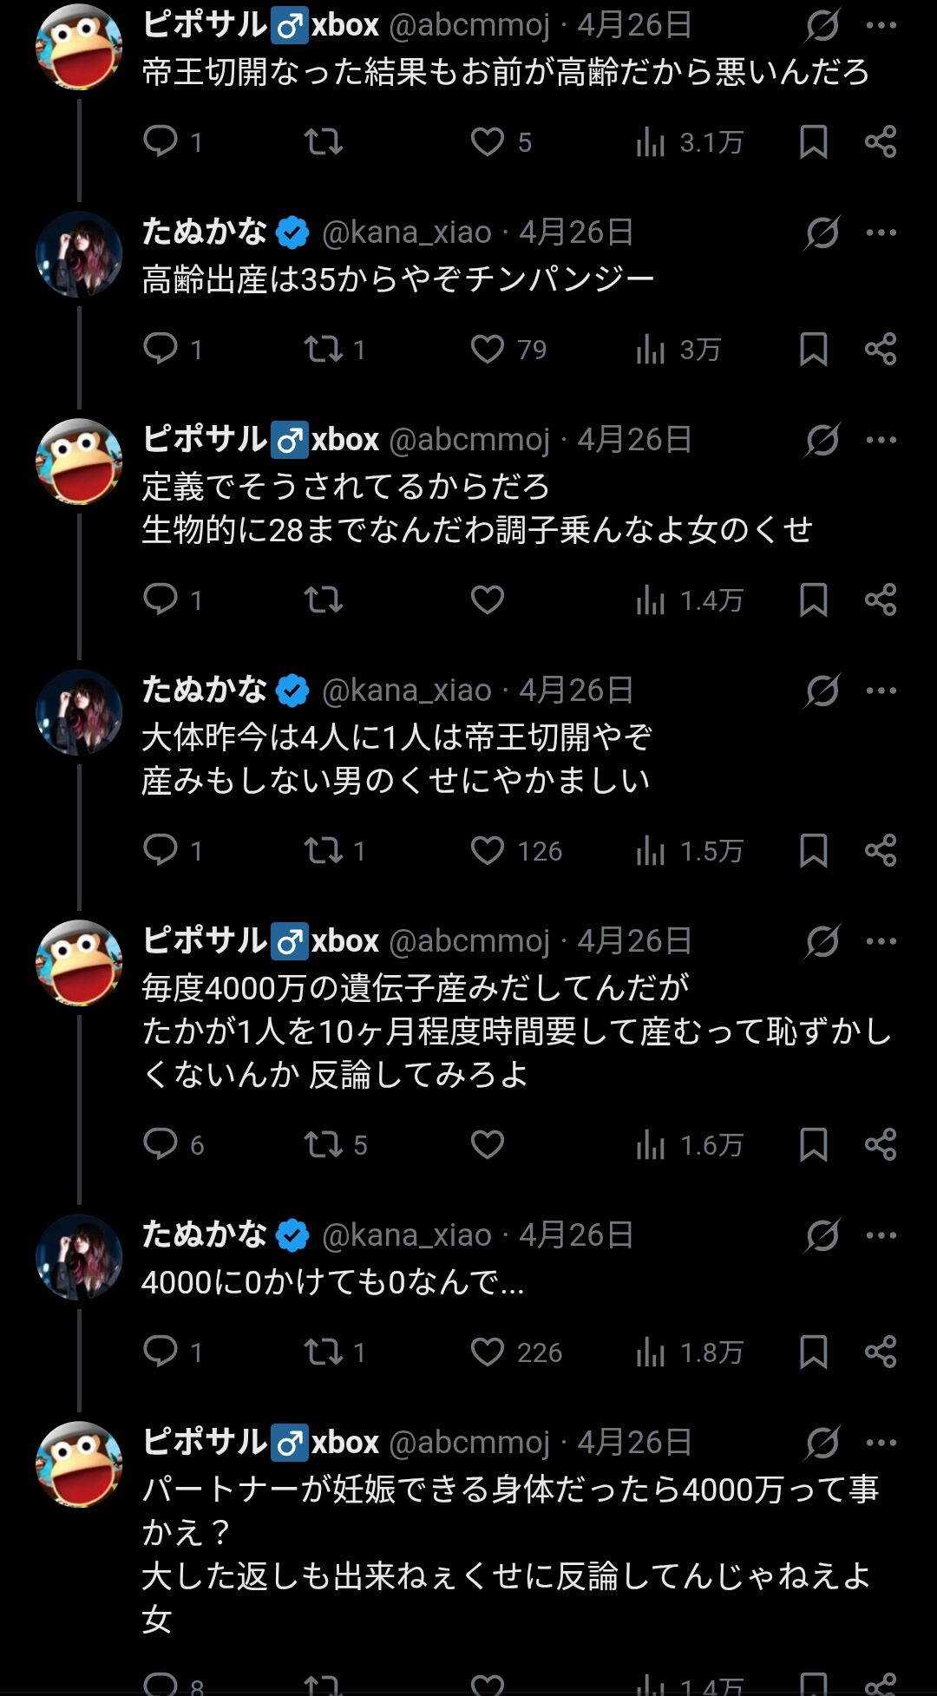Viewport: 937px width, 1696px height.
Task: Share the tweet with 1.6万 views
Action: (x=881, y=1144)
